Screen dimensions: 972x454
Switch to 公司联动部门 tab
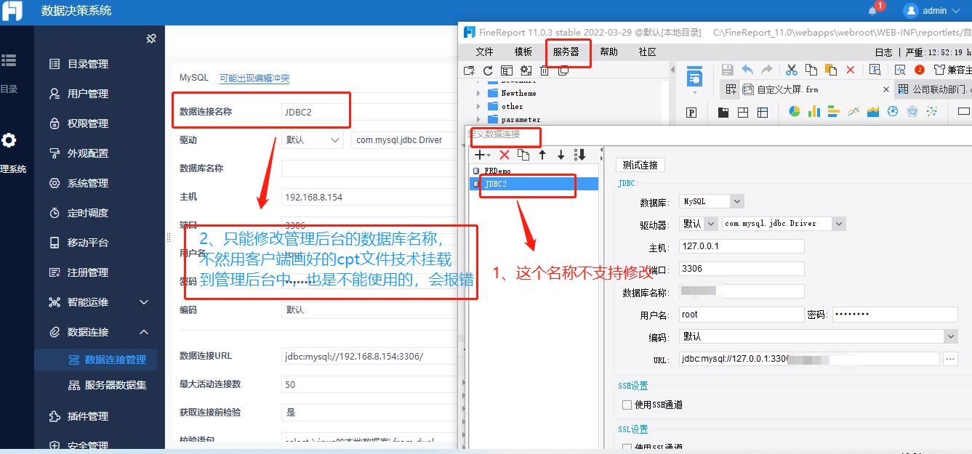[x=933, y=89]
